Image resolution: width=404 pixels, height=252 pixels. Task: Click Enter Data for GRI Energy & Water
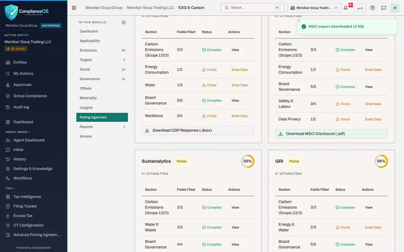pyautogui.click(x=373, y=227)
